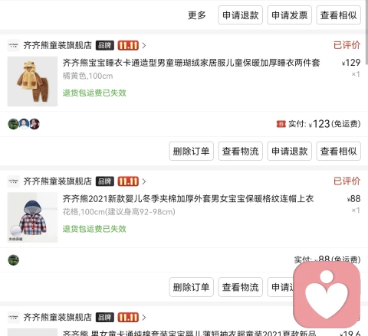
Task: Expand second store via chevron arrow
Action: point(144,181)
